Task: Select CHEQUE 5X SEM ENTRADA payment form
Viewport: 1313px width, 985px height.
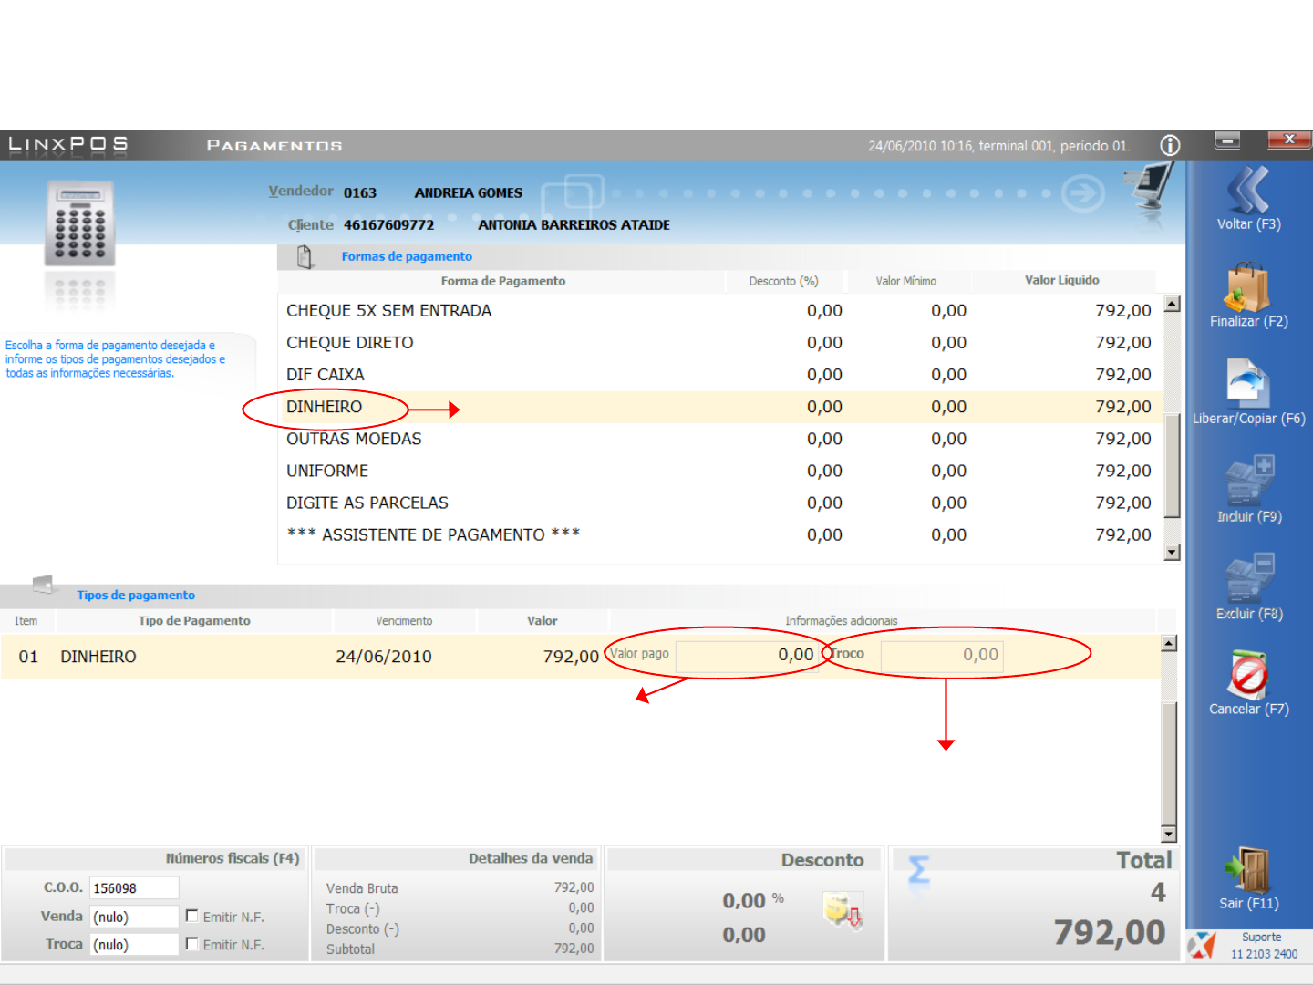Action: tap(719, 311)
